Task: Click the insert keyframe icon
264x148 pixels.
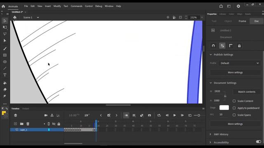Action: click(x=109, y=115)
